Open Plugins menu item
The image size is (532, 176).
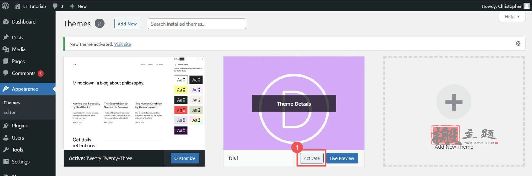20,126
